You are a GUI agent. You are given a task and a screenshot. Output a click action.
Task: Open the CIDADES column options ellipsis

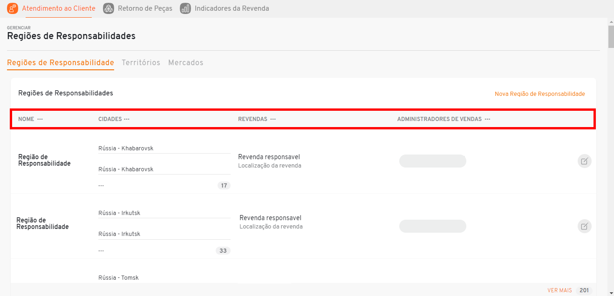coord(127,119)
